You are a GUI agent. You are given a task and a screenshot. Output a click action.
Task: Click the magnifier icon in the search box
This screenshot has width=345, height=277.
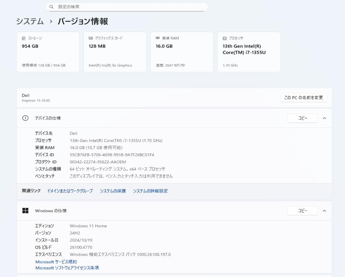click(x=51, y=7)
